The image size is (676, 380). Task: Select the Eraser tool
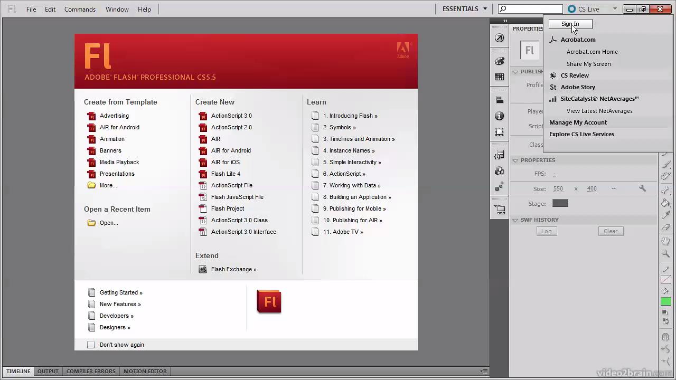(x=666, y=228)
